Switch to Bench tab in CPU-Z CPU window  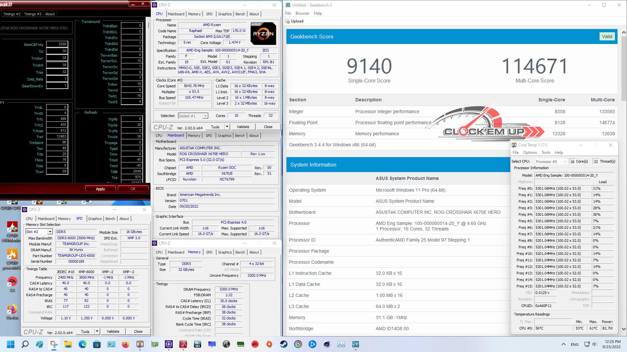pos(240,14)
